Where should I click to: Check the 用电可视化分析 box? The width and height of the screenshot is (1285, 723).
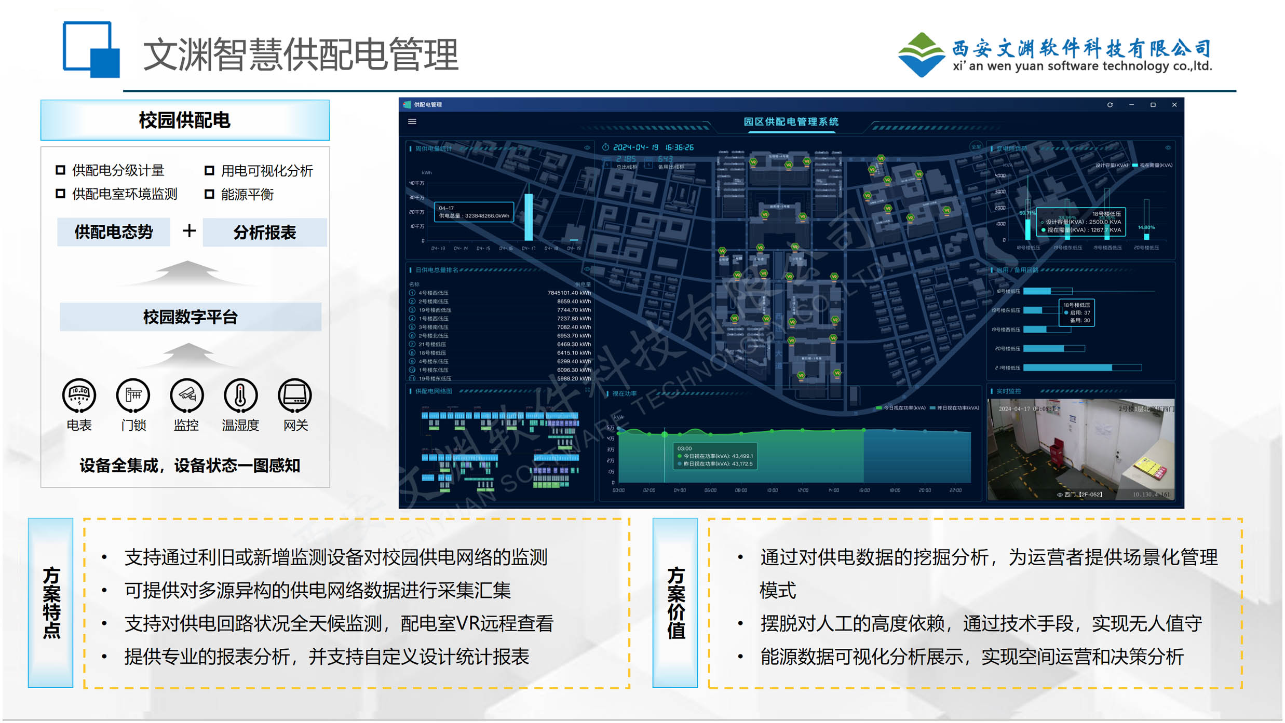click(209, 170)
